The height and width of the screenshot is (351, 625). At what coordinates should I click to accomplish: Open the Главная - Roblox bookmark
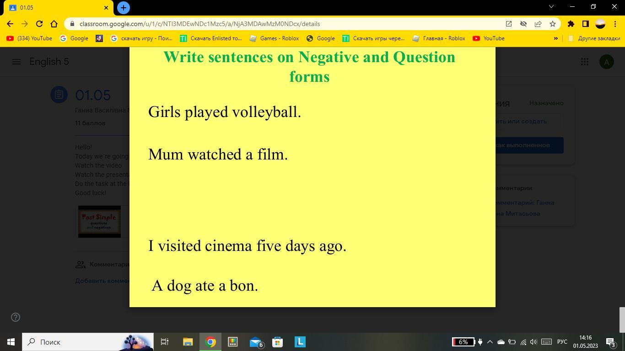pos(438,38)
